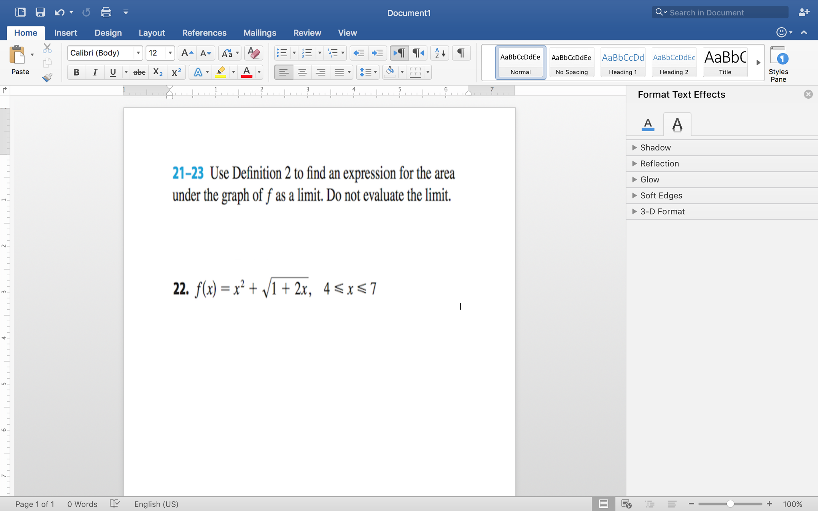This screenshot has height=511, width=818.
Task: Click the Save icon in title bar
Action: (x=40, y=12)
